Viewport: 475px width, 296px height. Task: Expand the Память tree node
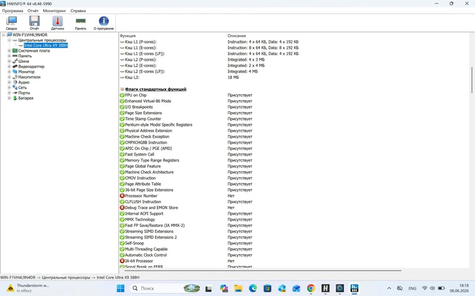point(9,56)
